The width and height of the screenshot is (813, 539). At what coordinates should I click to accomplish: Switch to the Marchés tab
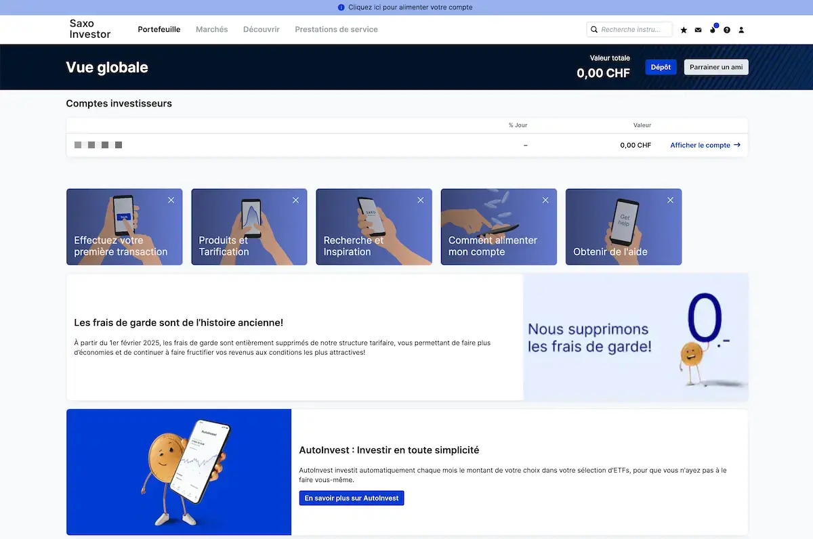coord(212,30)
